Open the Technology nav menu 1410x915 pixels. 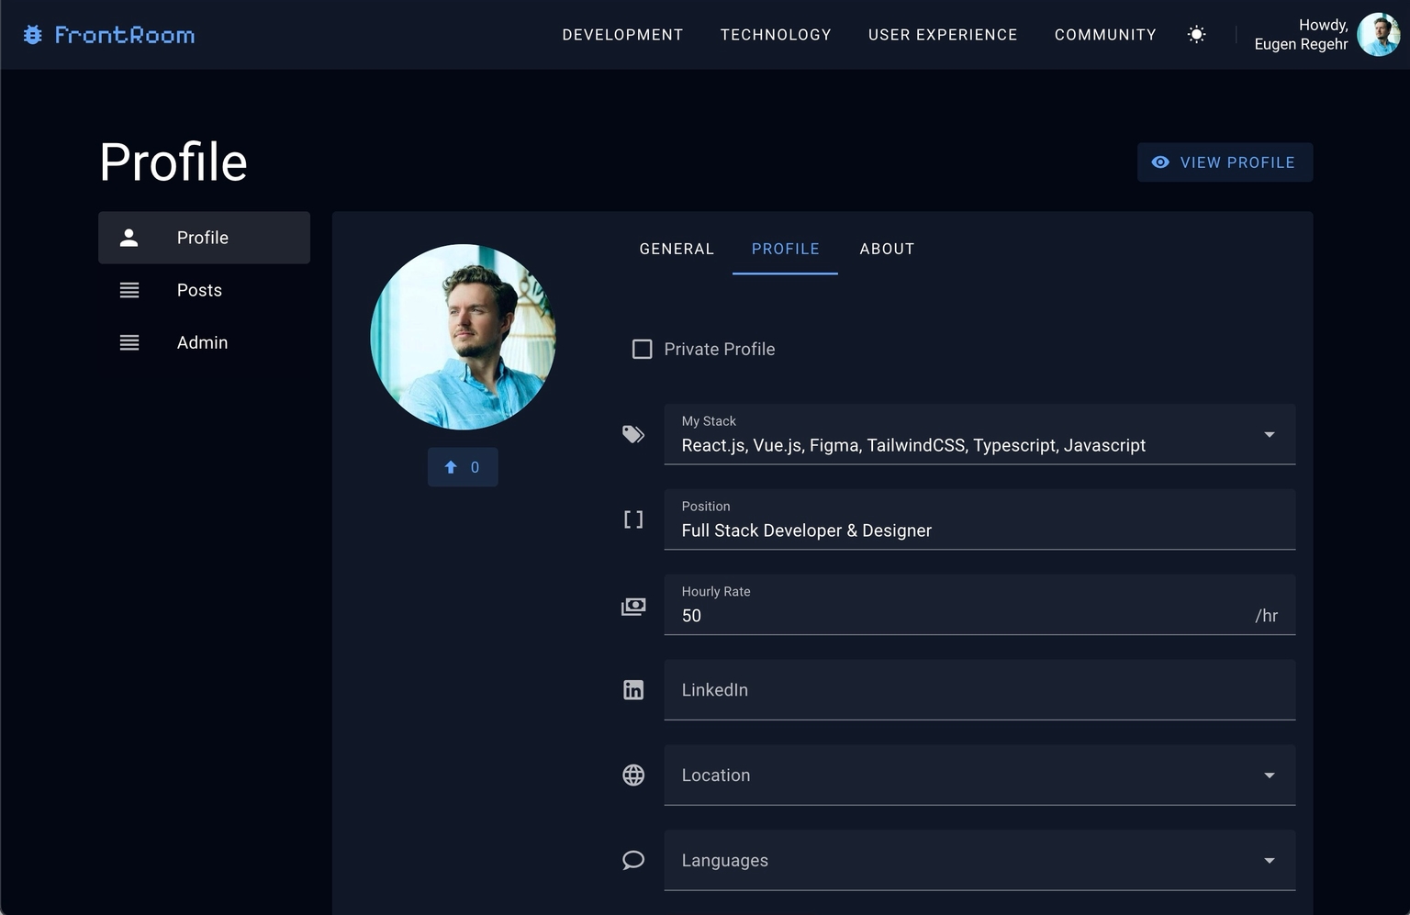[x=776, y=35]
